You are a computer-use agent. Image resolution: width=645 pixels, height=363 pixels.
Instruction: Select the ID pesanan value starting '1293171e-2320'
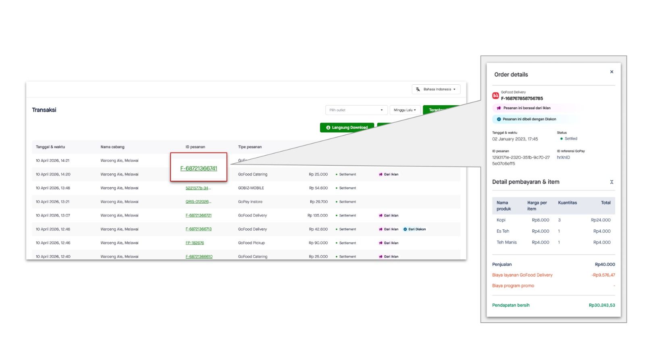[x=521, y=161]
